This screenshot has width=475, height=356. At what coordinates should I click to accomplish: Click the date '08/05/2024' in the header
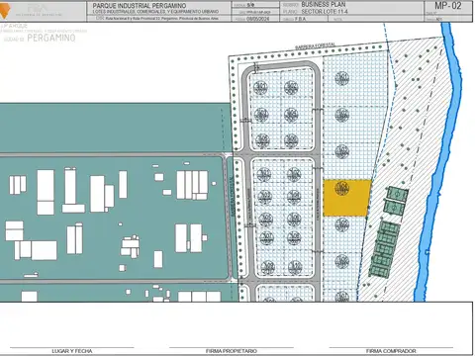tap(258, 19)
